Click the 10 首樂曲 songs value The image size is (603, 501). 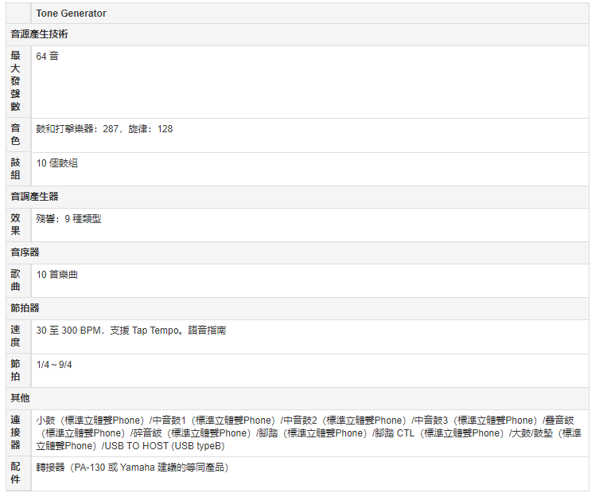click(57, 275)
